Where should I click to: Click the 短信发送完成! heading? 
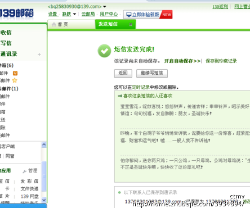pos(134,49)
